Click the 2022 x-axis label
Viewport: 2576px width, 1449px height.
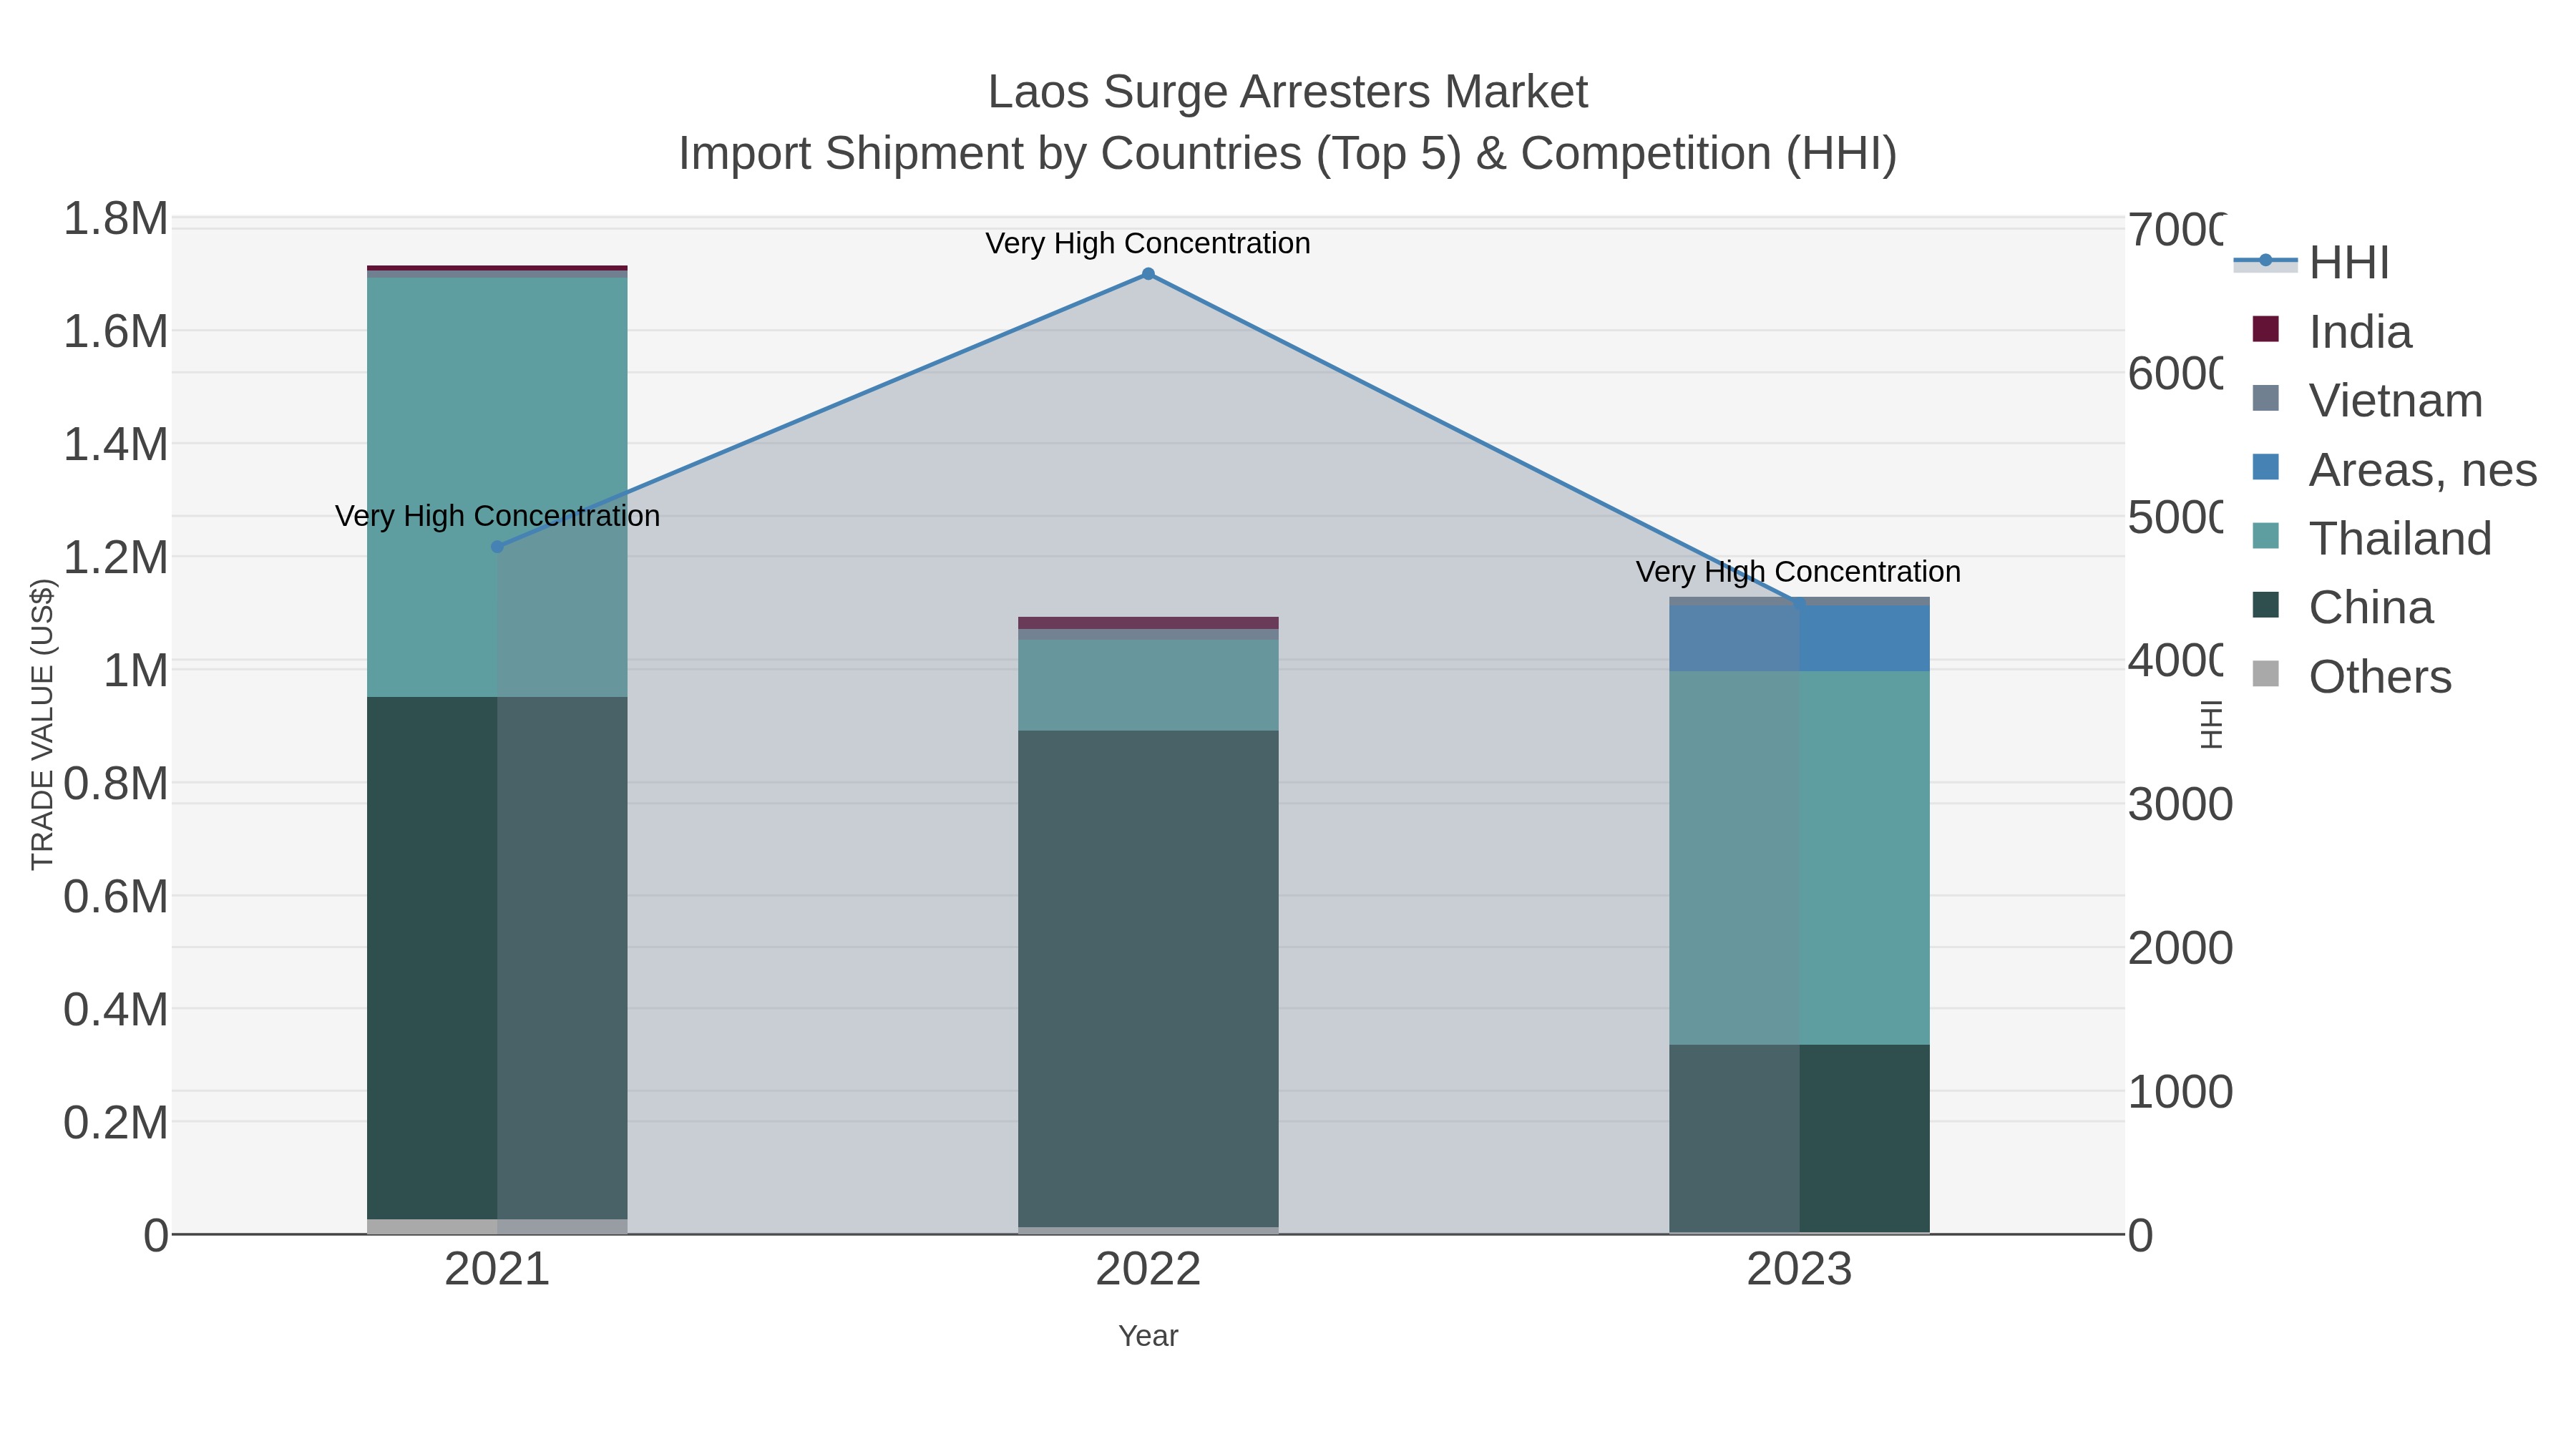click(x=1148, y=1270)
